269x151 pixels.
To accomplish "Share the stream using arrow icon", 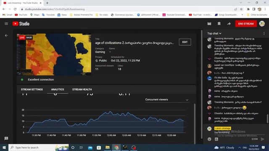I will pyautogui.click(x=229, y=23).
